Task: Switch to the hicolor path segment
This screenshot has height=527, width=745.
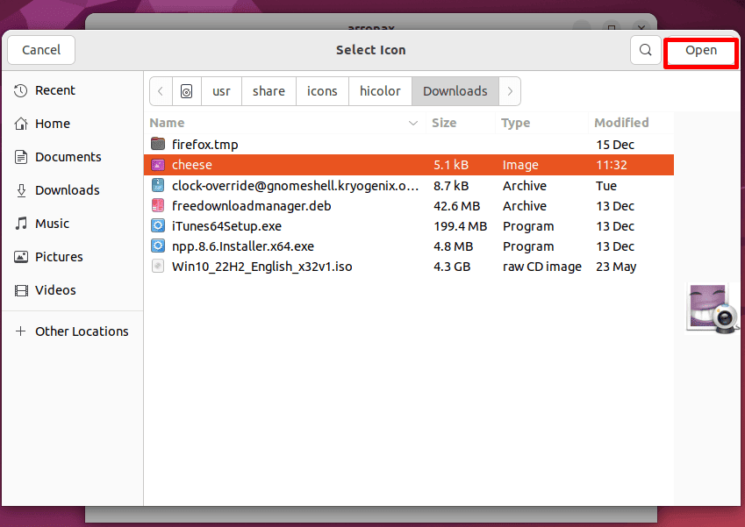Action: (380, 91)
